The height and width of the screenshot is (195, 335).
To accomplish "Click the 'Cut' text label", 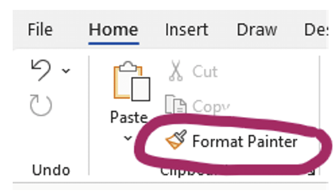I will coord(205,71).
